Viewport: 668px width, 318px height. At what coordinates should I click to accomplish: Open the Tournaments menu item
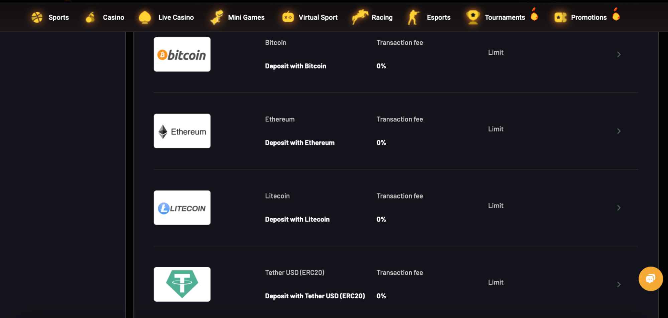point(505,17)
